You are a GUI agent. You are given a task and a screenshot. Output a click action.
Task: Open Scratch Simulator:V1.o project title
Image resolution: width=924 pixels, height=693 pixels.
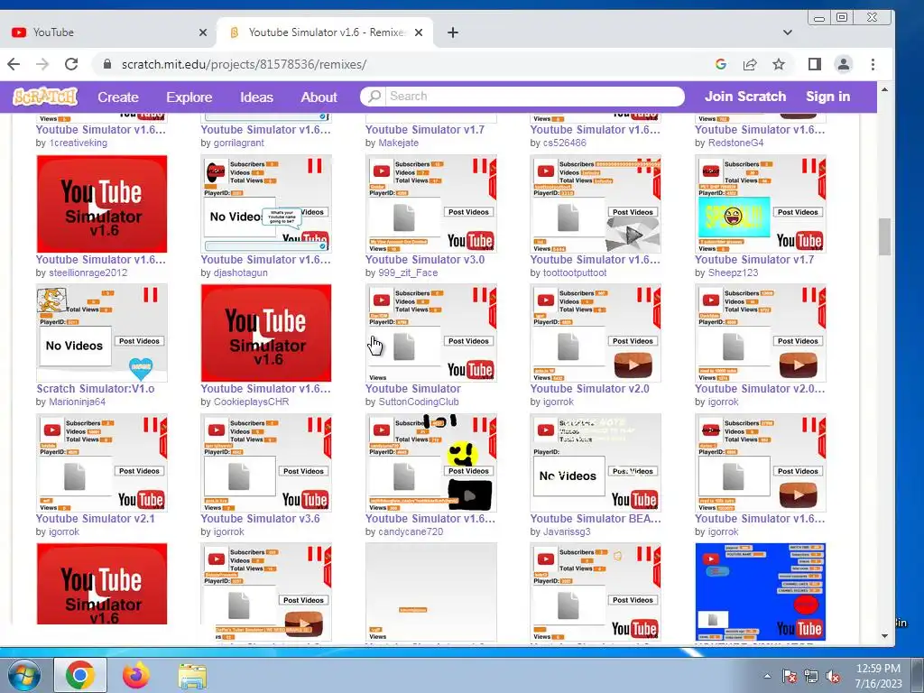96,388
